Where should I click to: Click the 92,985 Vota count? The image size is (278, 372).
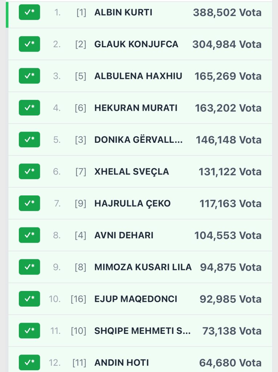pyautogui.click(x=230, y=299)
